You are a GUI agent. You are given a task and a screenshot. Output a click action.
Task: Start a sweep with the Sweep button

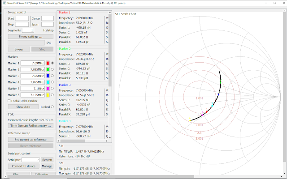pos(19,49)
